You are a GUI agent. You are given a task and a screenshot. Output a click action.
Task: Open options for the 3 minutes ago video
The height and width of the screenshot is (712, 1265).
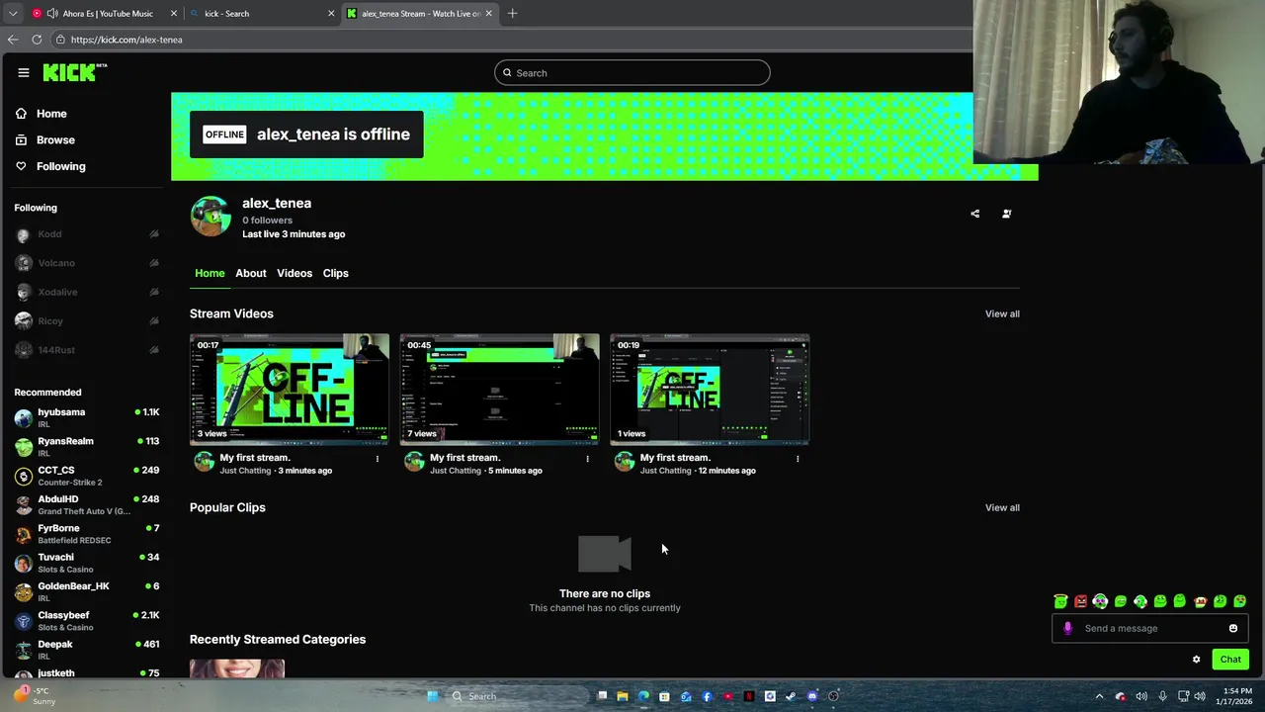(x=378, y=459)
